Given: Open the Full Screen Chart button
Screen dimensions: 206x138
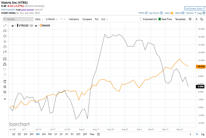Looking at the screenshot, I should [x=195, y=8].
